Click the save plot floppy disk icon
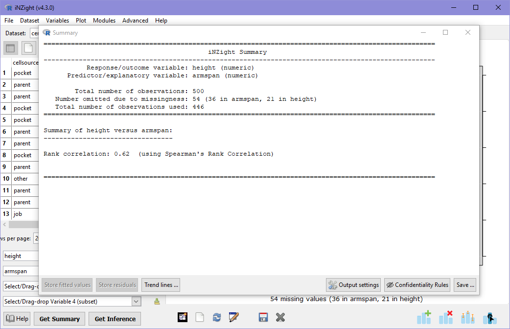510x329 pixels. point(263,317)
